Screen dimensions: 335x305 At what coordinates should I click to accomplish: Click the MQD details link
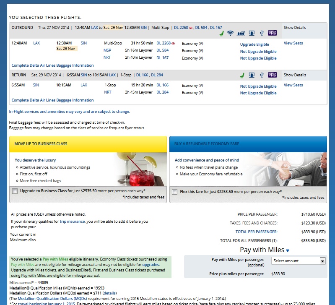tap(109, 293)
